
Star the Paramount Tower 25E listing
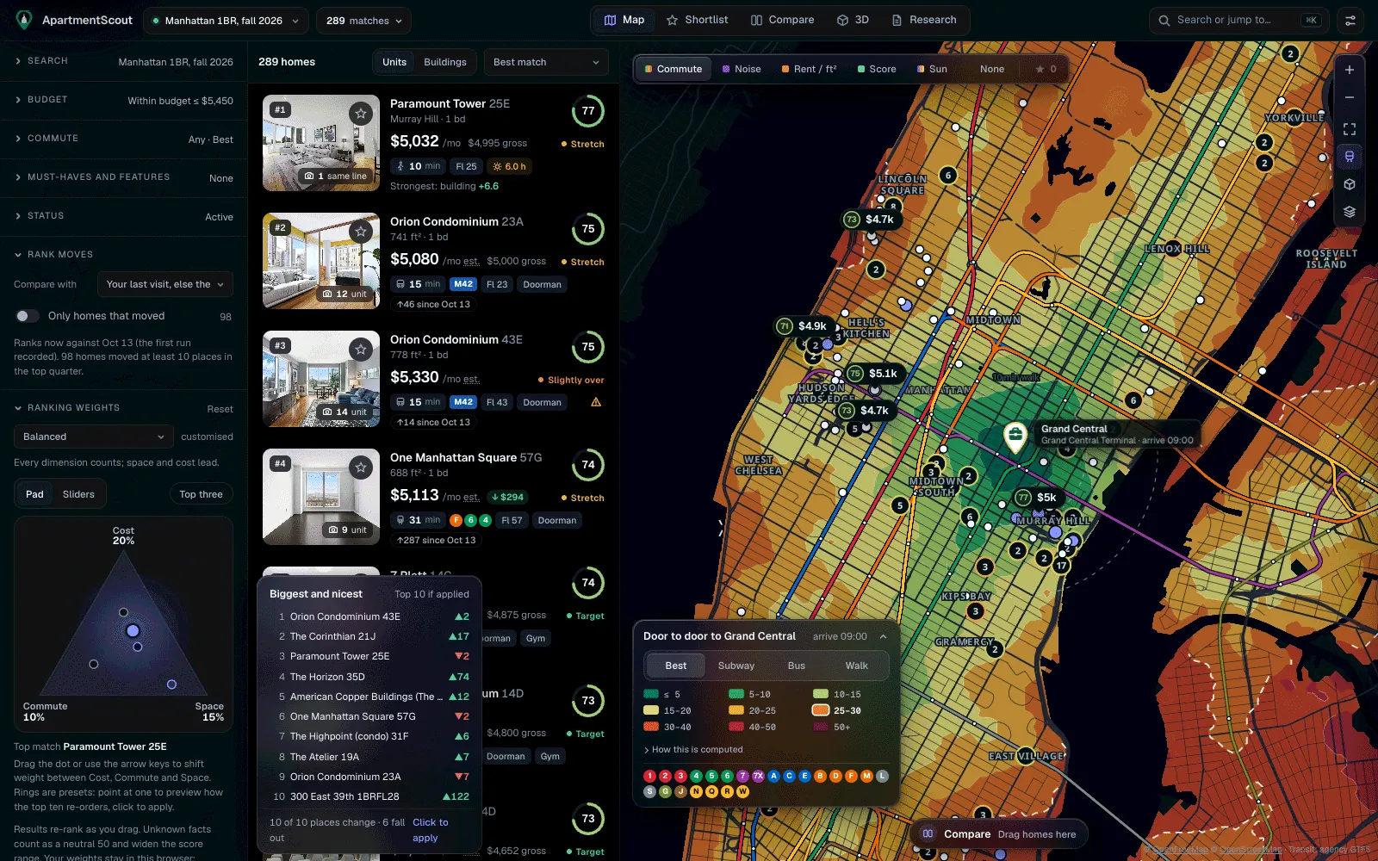pyautogui.click(x=361, y=113)
